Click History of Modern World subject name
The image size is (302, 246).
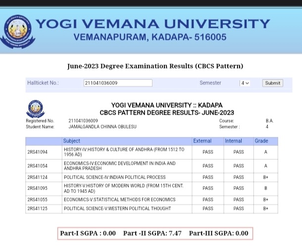(124, 188)
